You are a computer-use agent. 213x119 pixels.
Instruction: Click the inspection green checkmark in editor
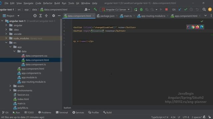pos(202,21)
